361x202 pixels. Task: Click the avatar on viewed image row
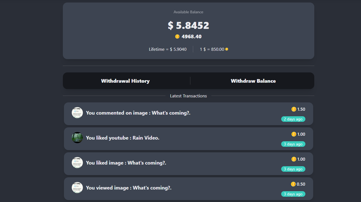pyautogui.click(x=77, y=188)
